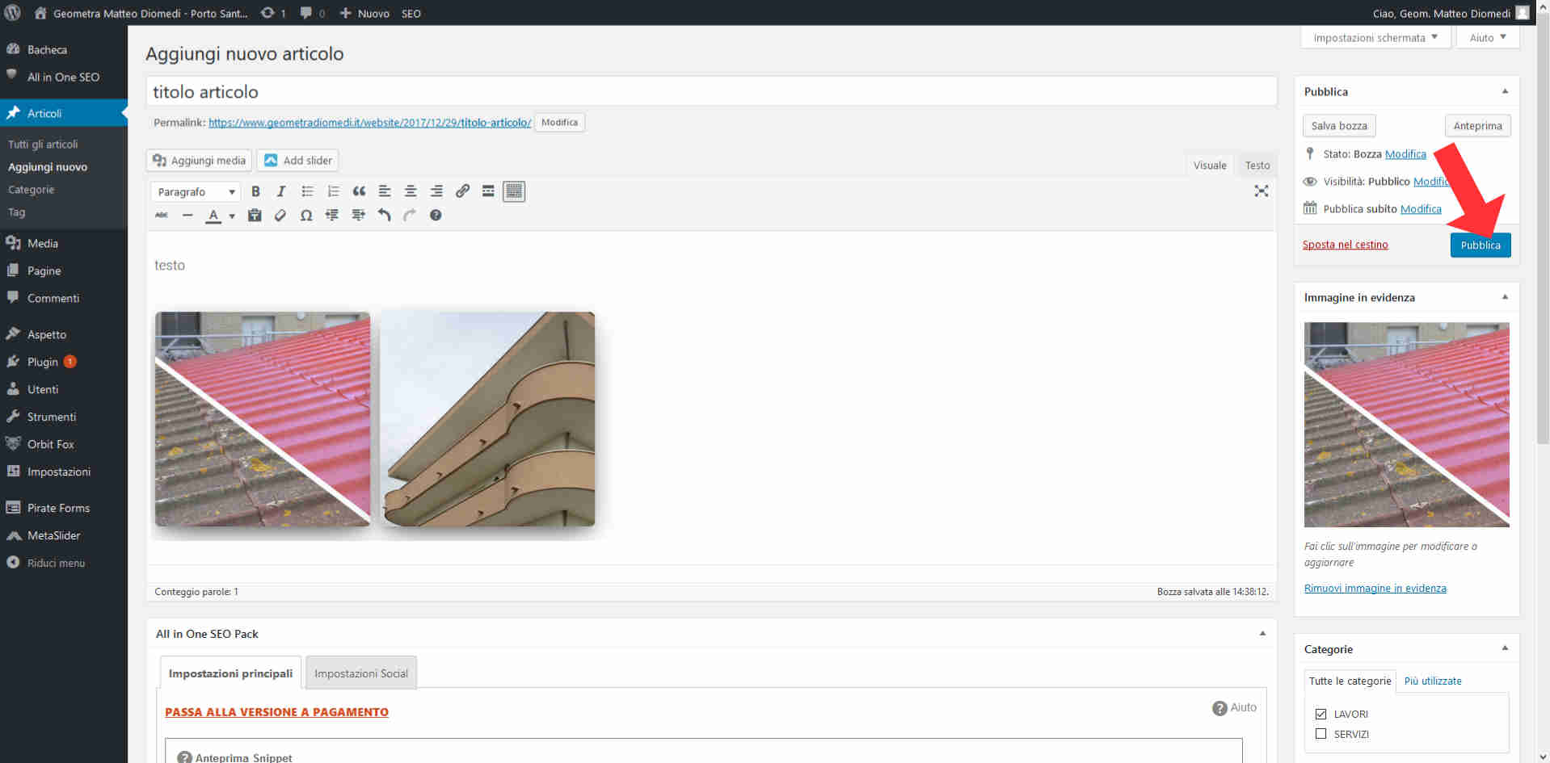Open the Paragrafo format dropdown
Viewport: 1550px width, 763px height.
point(196,192)
